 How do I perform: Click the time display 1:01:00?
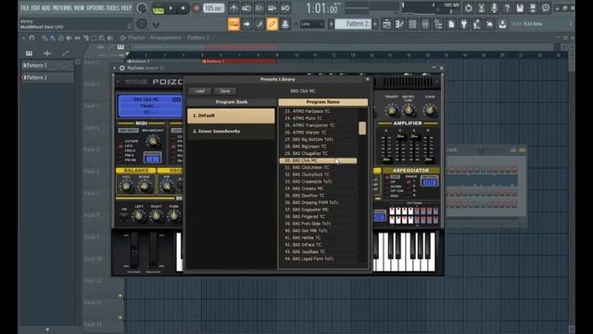click(322, 8)
